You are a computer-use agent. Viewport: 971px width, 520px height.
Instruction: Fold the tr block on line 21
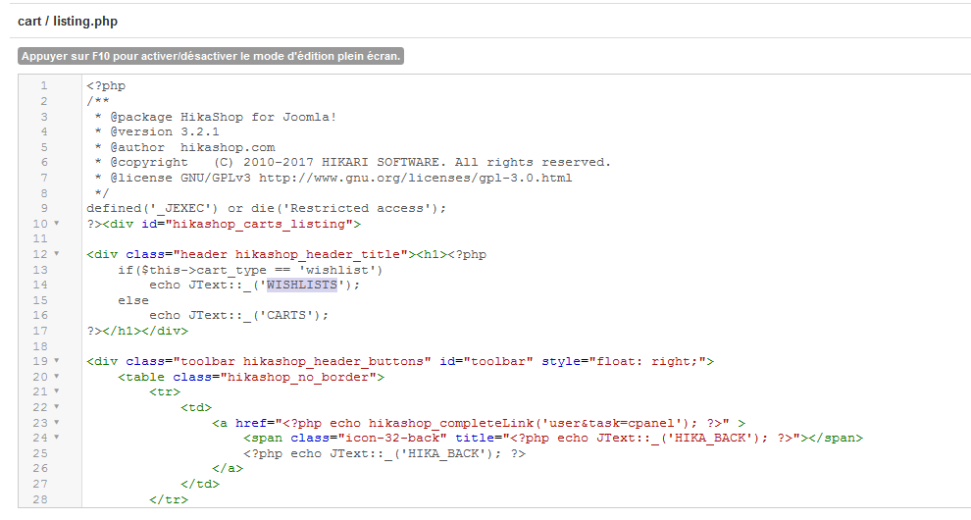coord(56,392)
